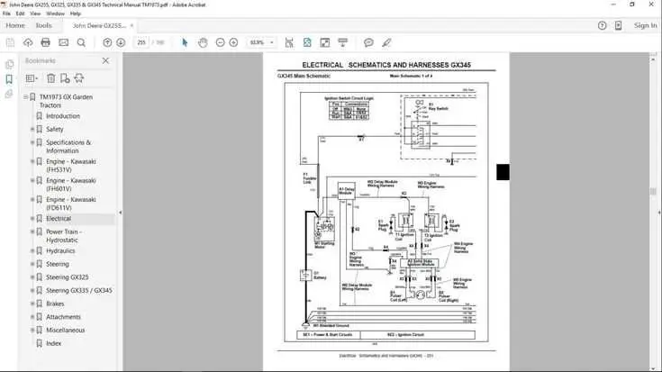Click the Sign In link
The image size is (662, 372).
click(x=645, y=26)
